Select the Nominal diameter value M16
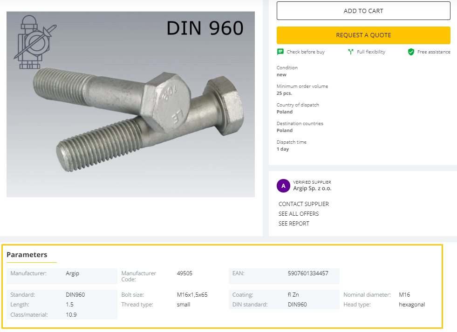457x332 pixels. [x=404, y=294]
